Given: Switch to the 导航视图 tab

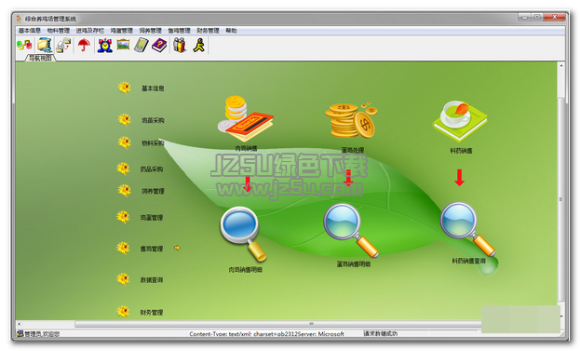Looking at the screenshot, I should click(x=40, y=58).
